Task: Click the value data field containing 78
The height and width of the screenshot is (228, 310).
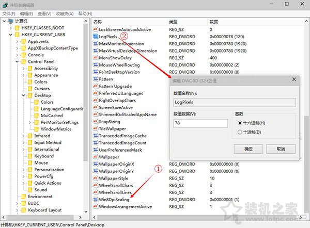Action: 200,123
